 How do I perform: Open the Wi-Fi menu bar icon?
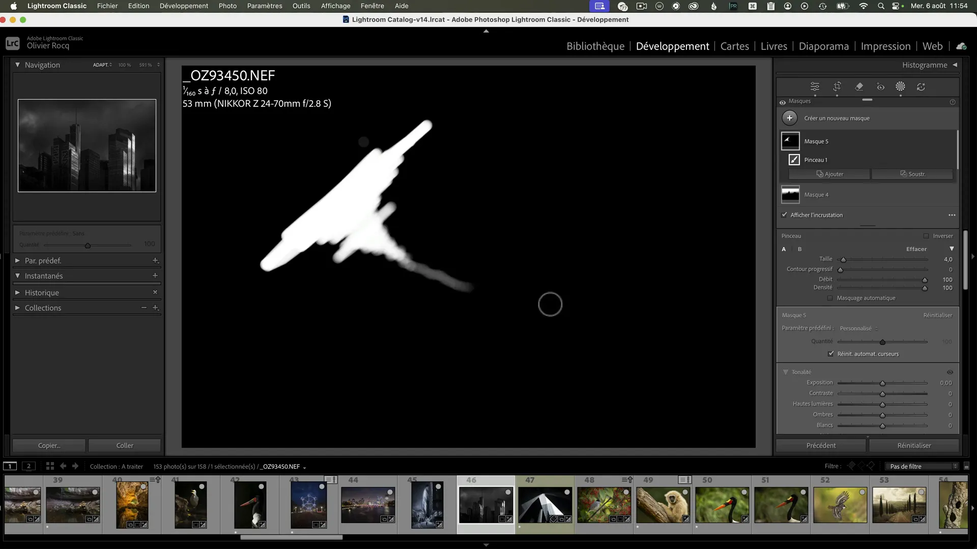coord(864,6)
